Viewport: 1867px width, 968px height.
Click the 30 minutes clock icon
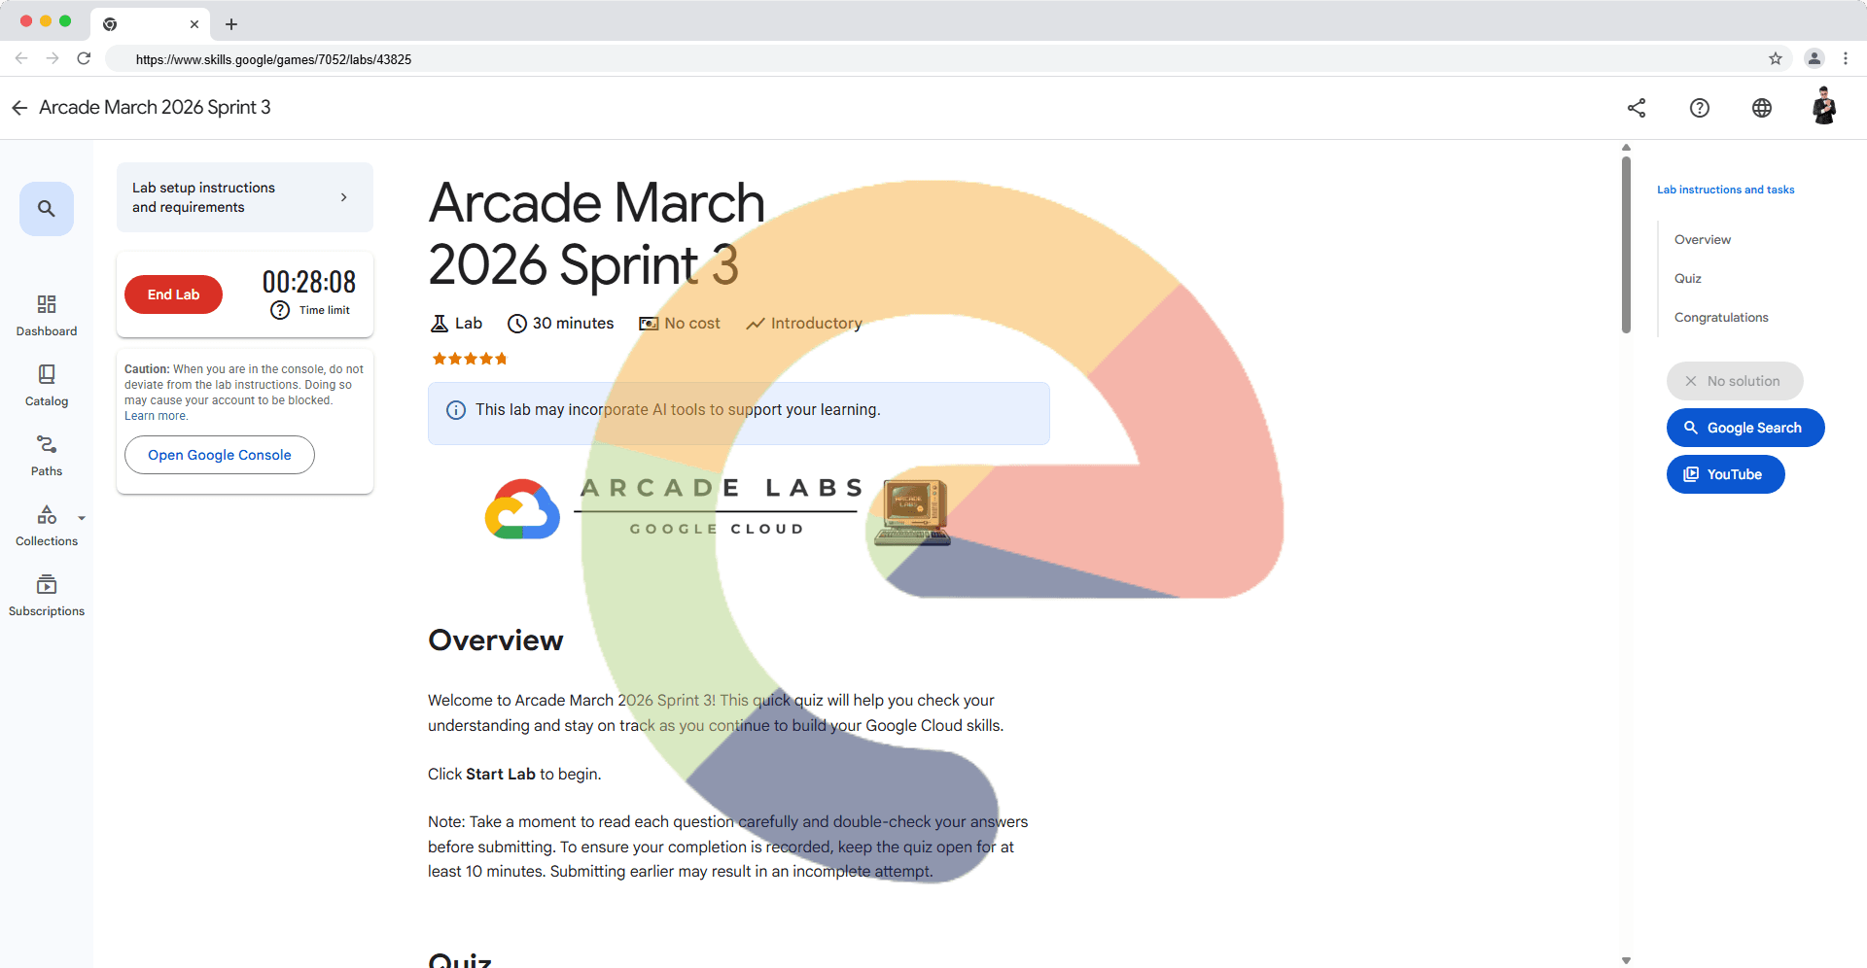click(x=517, y=324)
